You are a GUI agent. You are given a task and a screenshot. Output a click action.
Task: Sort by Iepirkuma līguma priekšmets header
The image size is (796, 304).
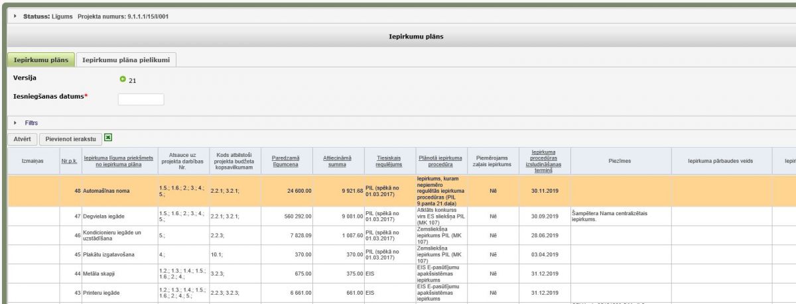[118, 162]
